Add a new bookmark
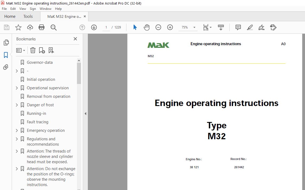The image size is (305, 190). pos(42,50)
